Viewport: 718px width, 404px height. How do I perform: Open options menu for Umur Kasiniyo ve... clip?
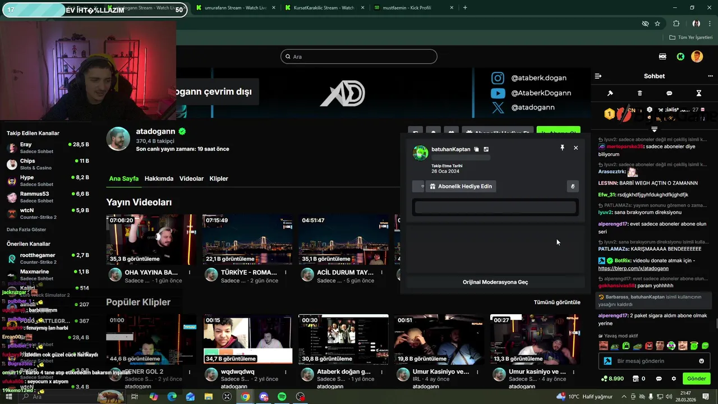click(x=478, y=372)
